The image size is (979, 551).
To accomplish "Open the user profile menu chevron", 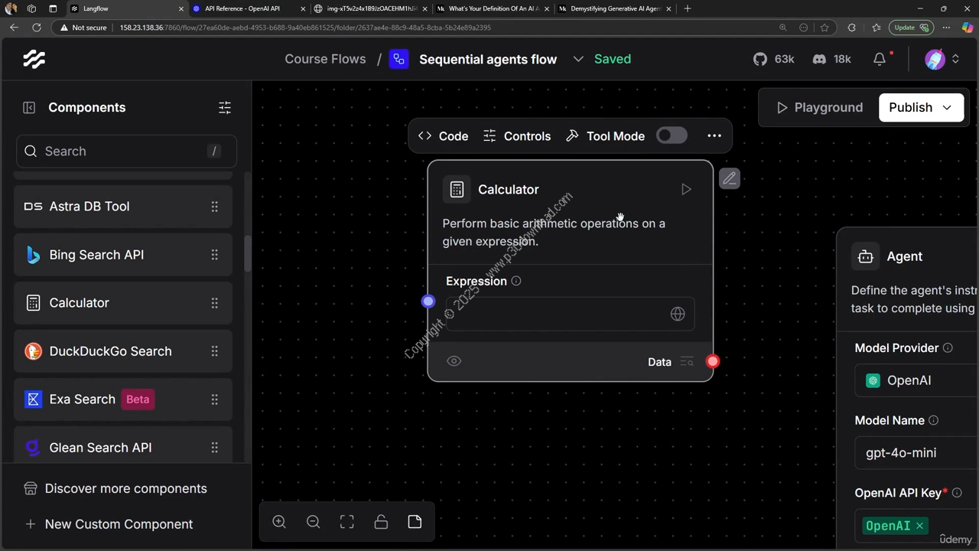I will click(x=955, y=59).
